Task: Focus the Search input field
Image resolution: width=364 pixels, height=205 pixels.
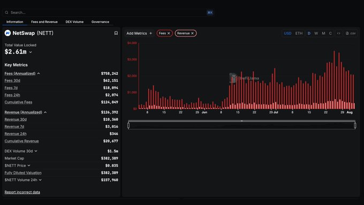Action: click(x=108, y=12)
